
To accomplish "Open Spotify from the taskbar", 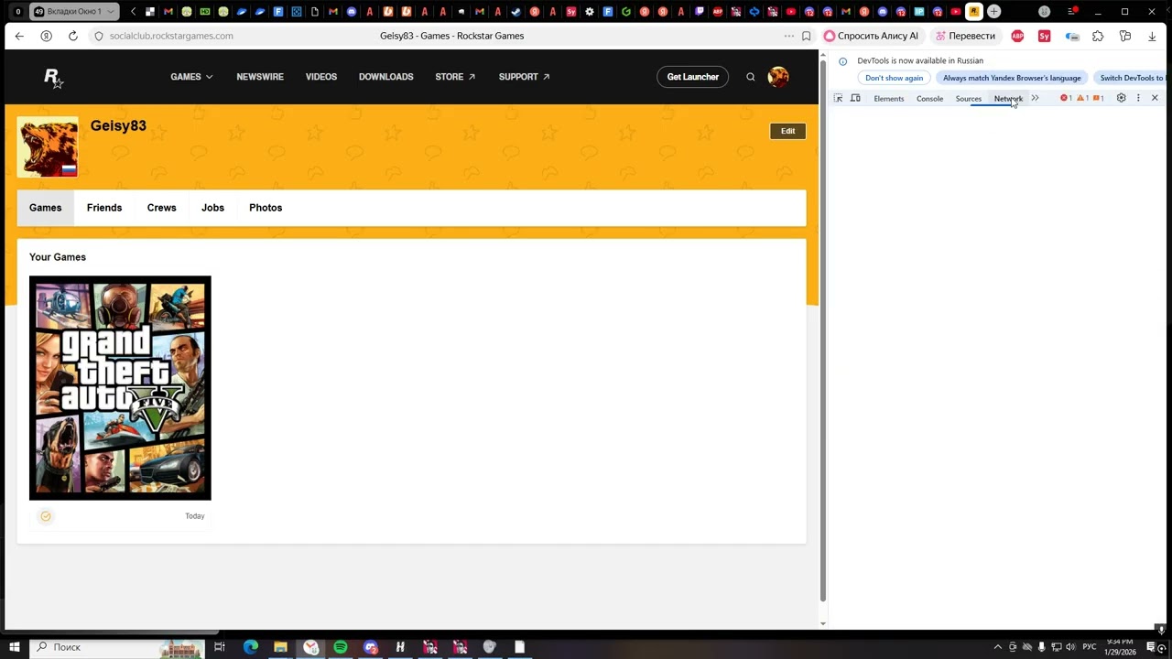I will pyautogui.click(x=341, y=647).
